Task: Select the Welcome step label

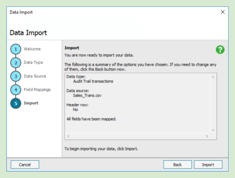Action: click(32, 49)
